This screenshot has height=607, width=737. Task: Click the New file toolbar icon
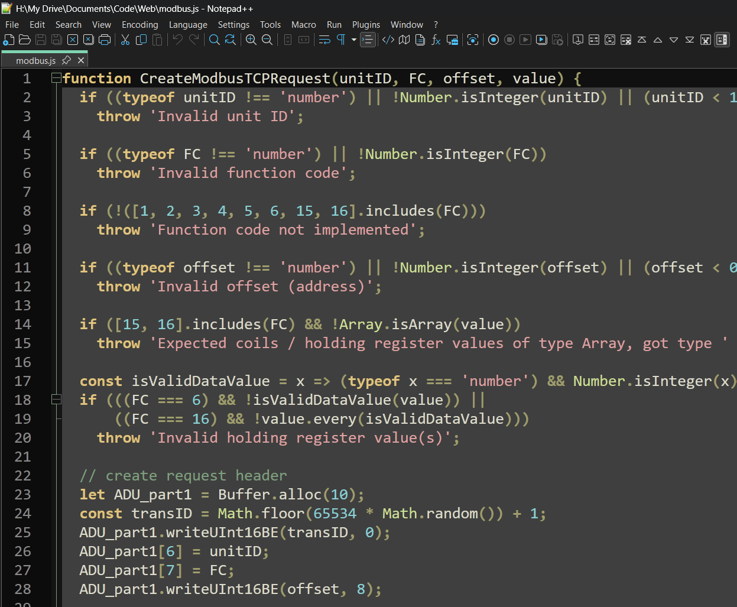pos(9,40)
